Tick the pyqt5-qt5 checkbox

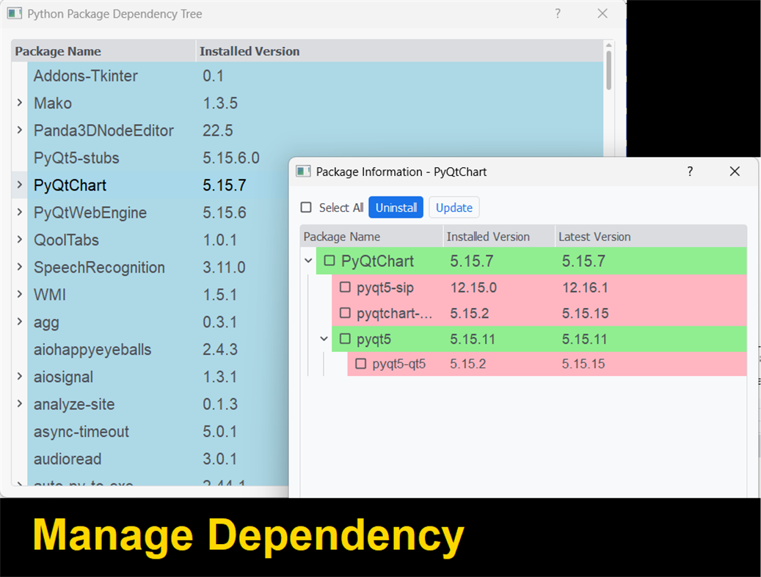360,364
